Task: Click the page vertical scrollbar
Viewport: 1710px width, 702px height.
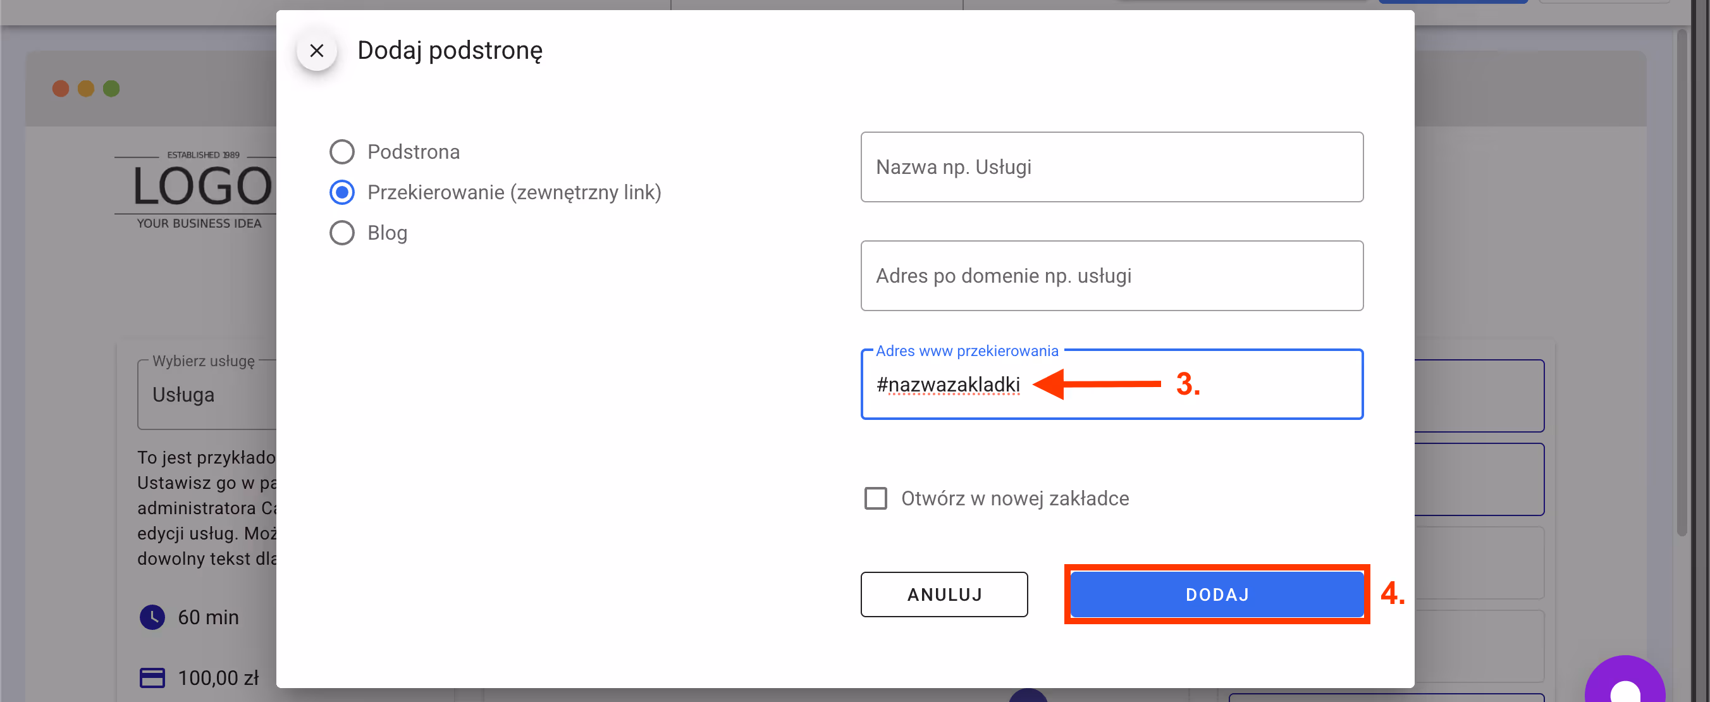Action: click(x=1682, y=279)
